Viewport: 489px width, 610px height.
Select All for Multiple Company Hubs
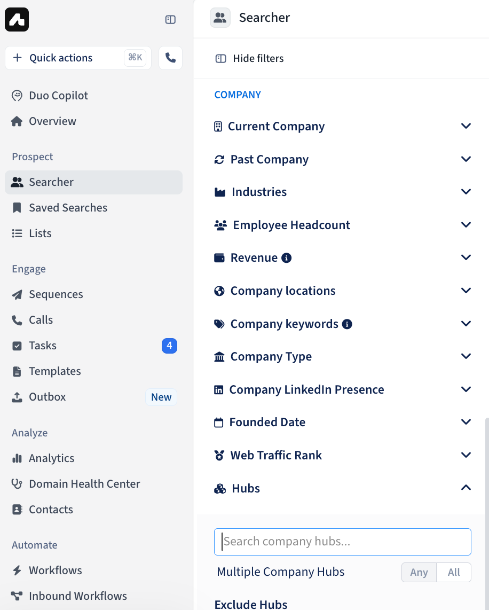(x=454, y=572)
